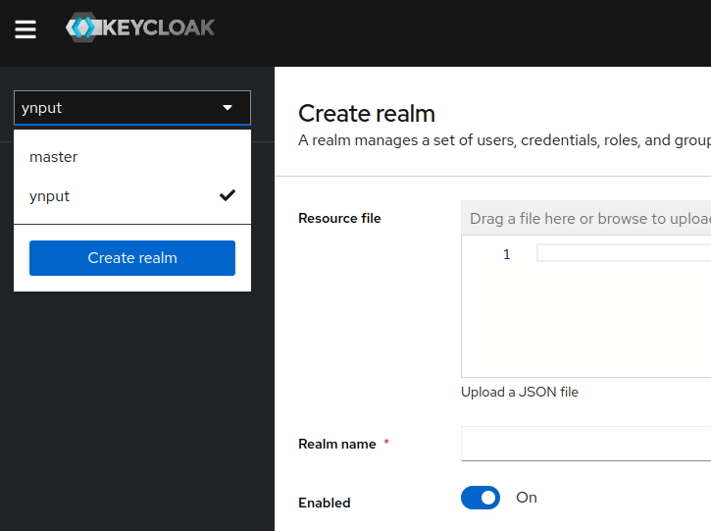Collapse the ynput realm selector dropdown

[x=132, y=108]
